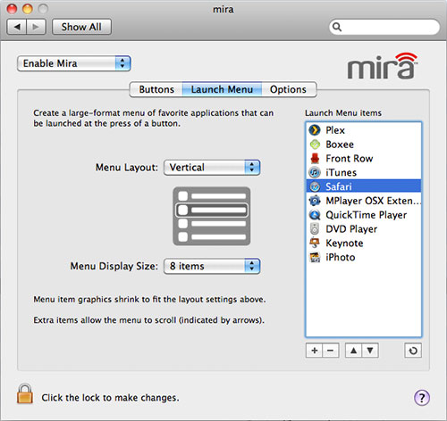Select the MPlayer OSX Exten... entry
The image size is (447, 421).
coord(364,201)
